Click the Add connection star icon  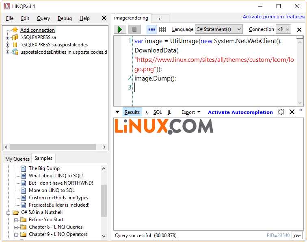[x=15, y=30]
